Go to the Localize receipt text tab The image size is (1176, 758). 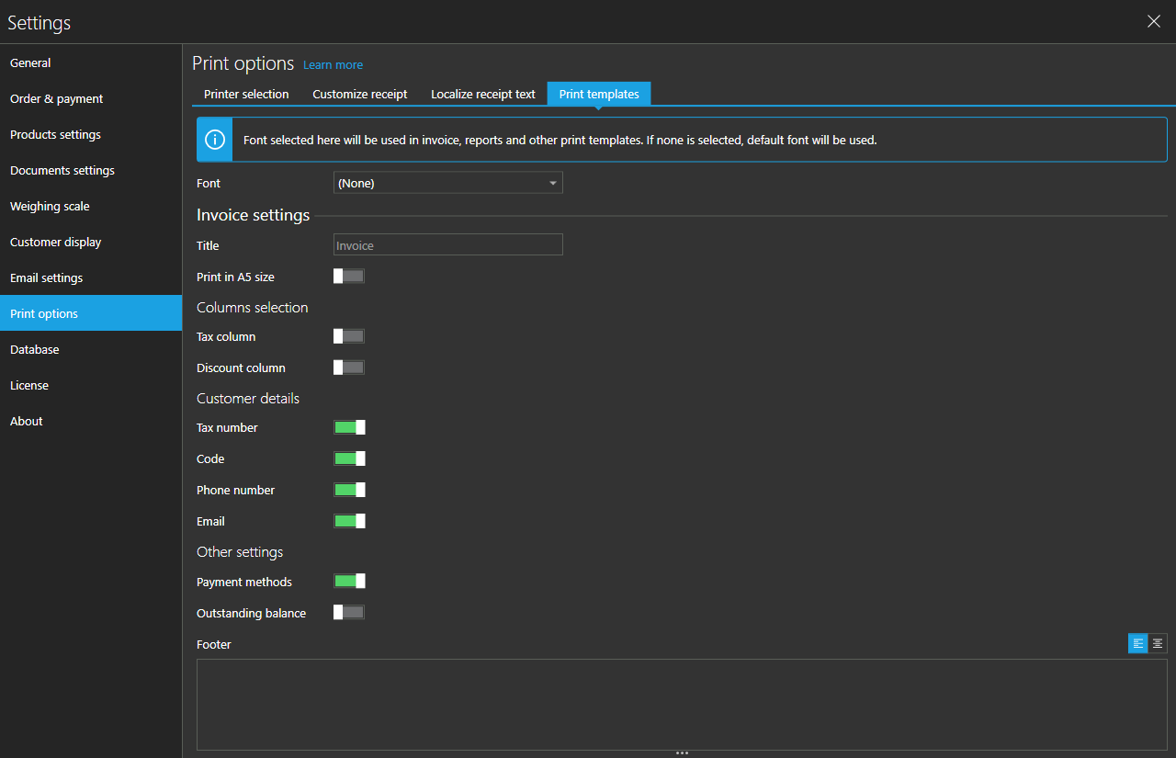click(x=483, y=94)
